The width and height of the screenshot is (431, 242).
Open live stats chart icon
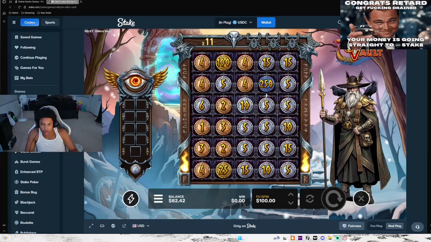click(113, 226)
